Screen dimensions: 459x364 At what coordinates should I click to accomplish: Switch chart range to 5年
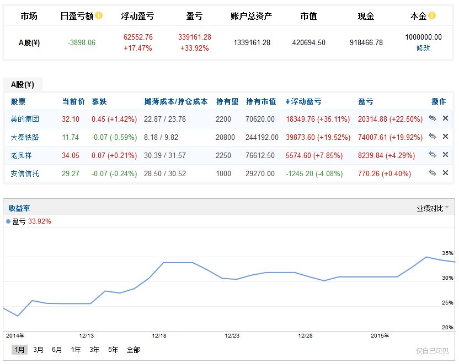pos(113,350)
